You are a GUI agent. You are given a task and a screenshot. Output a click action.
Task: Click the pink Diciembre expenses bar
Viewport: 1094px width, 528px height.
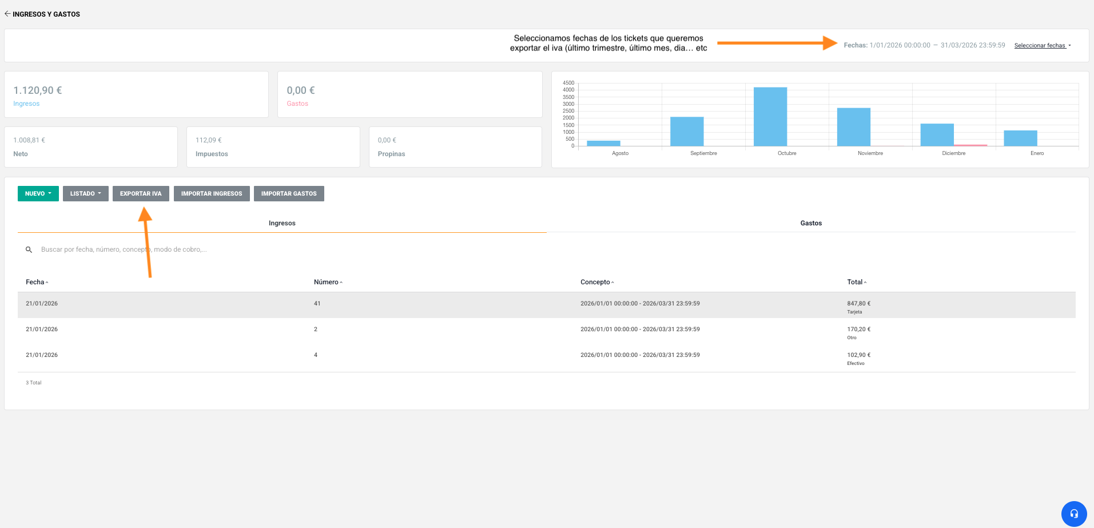tap(970, 145)
